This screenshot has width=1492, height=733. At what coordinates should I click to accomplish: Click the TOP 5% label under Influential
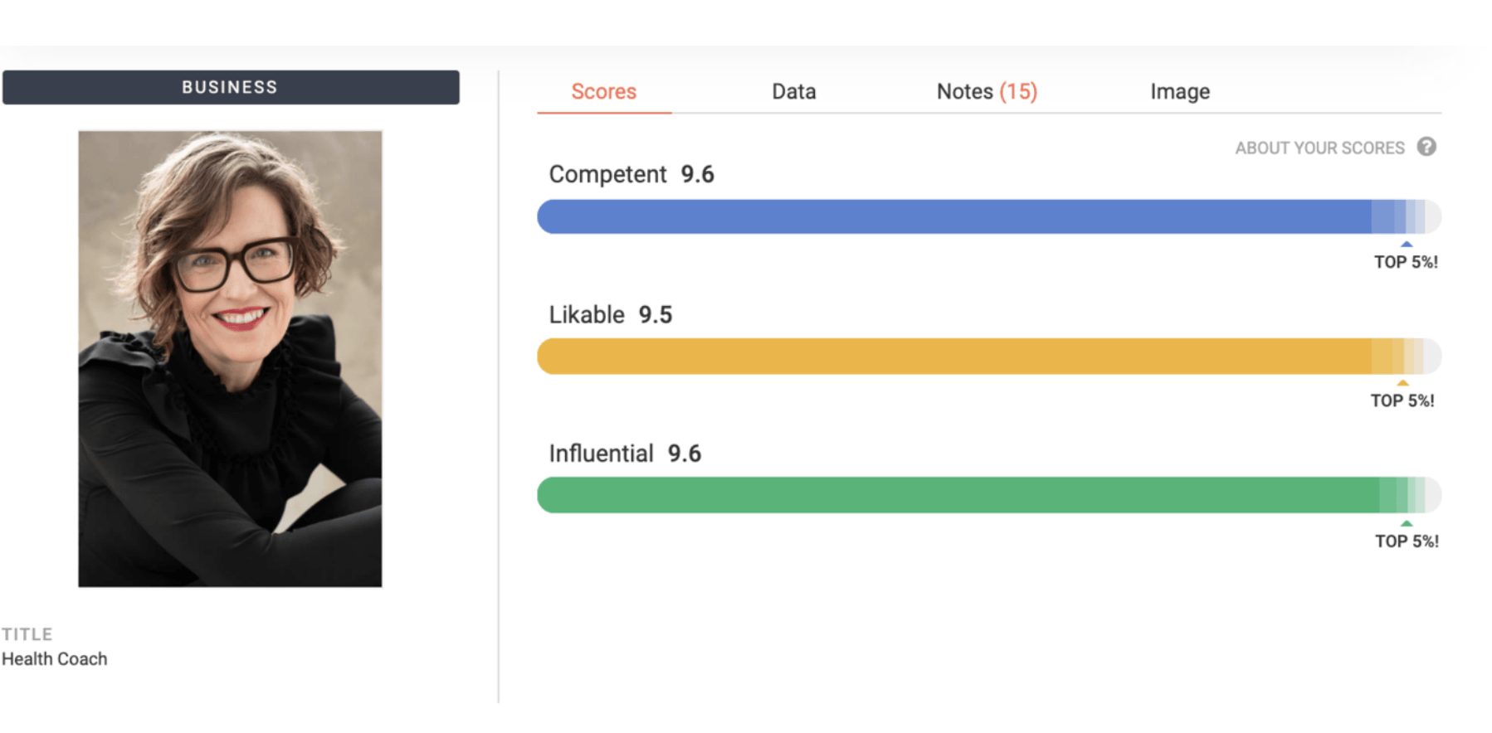click(1407, 541)
